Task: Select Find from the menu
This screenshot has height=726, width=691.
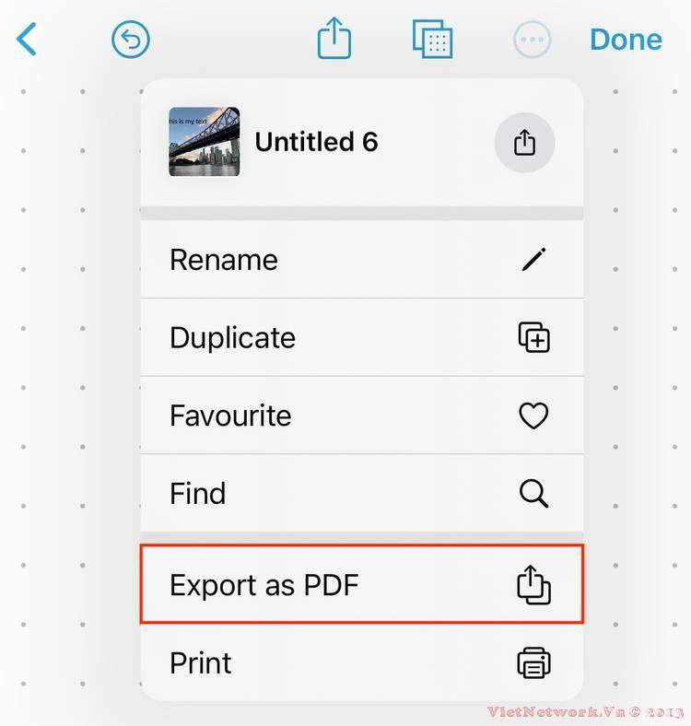Action: (x=362, y=493)
